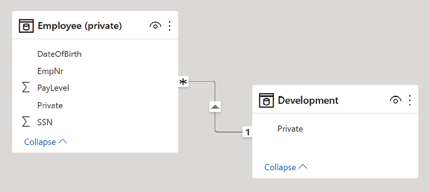Click the Development table icon
The height and width of the screenshot is (192, 430).
[x=266, y=100]
